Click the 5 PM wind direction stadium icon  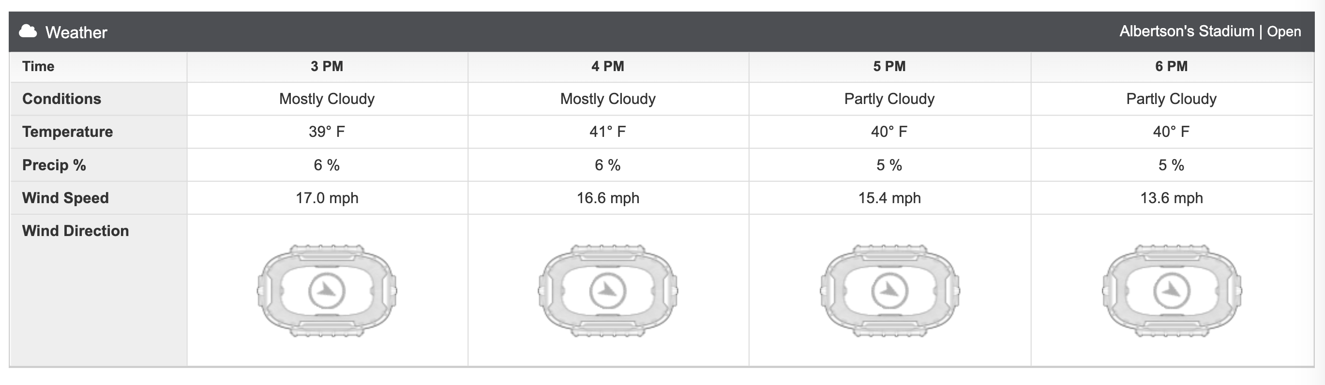pyautogui.click(x=889, y=290)
